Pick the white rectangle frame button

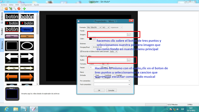(x=12, y=46)
